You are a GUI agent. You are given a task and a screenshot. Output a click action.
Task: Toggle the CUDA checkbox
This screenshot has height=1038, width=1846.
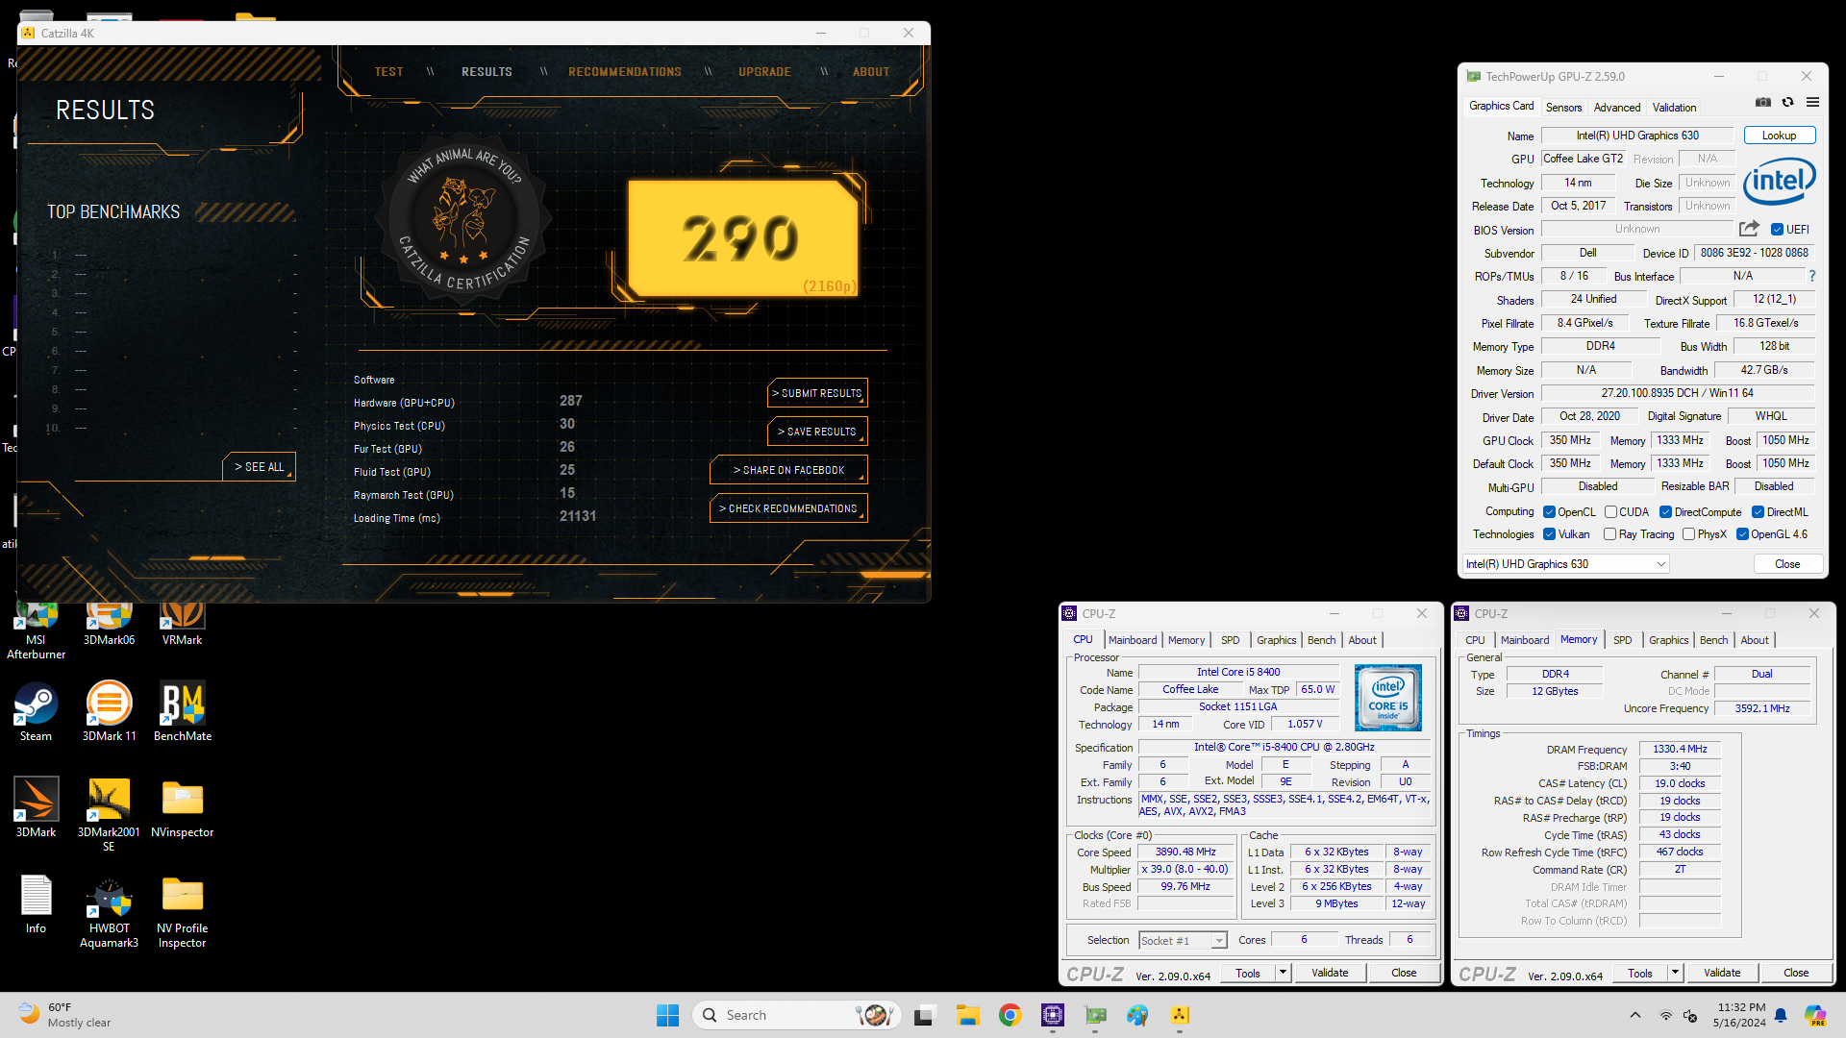pos(1610,511)
